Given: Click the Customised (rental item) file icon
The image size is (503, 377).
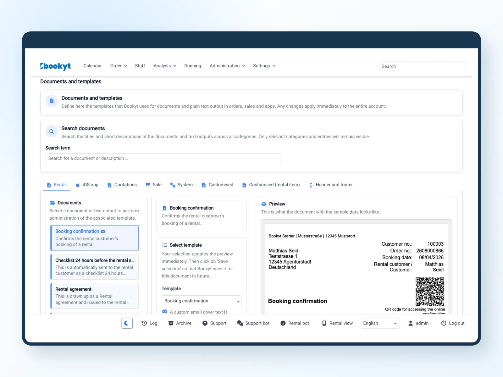Looking at the screenshot, I should coord(244,185).
